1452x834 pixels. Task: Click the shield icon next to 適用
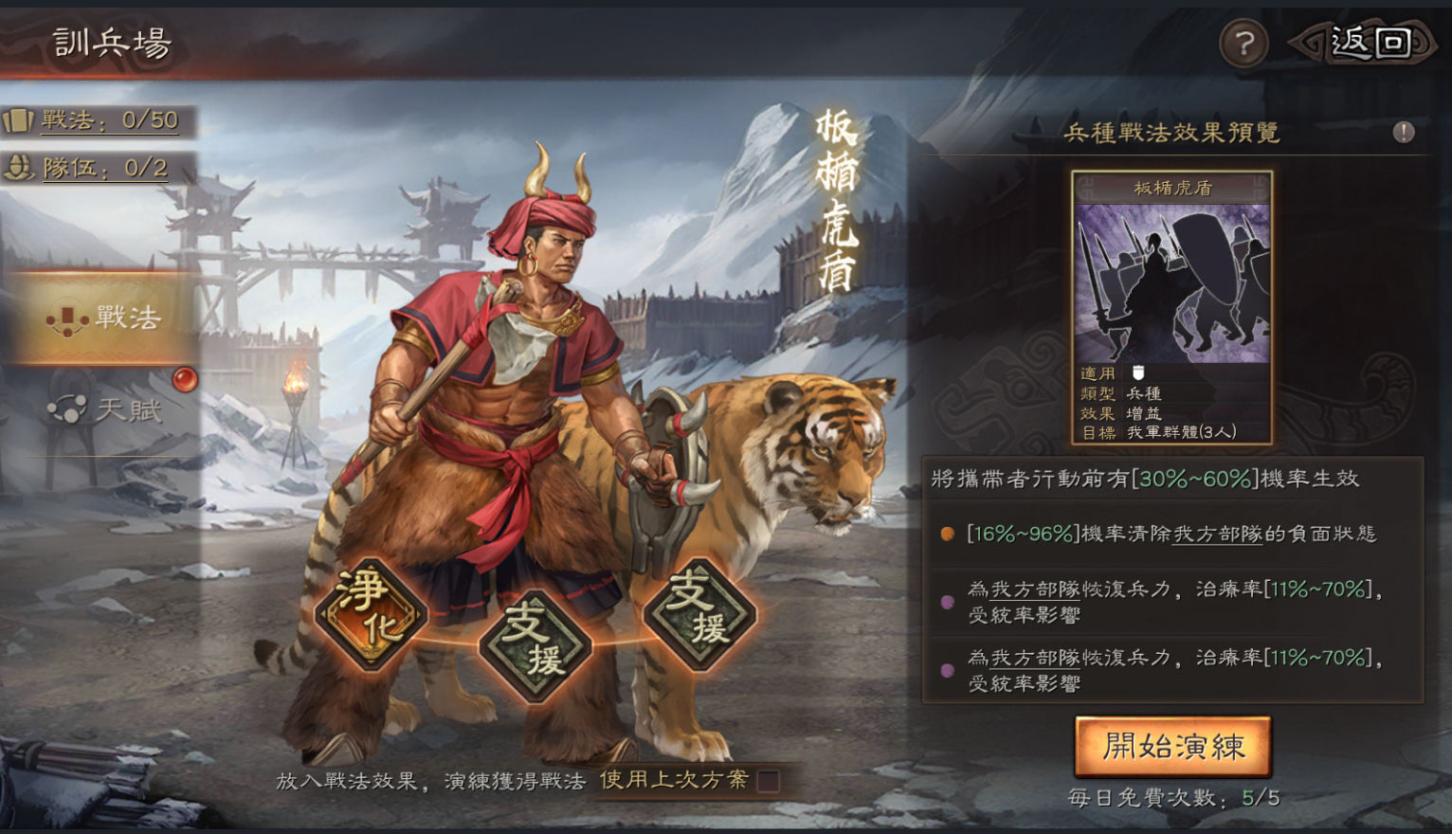[x=1138, y=372]
